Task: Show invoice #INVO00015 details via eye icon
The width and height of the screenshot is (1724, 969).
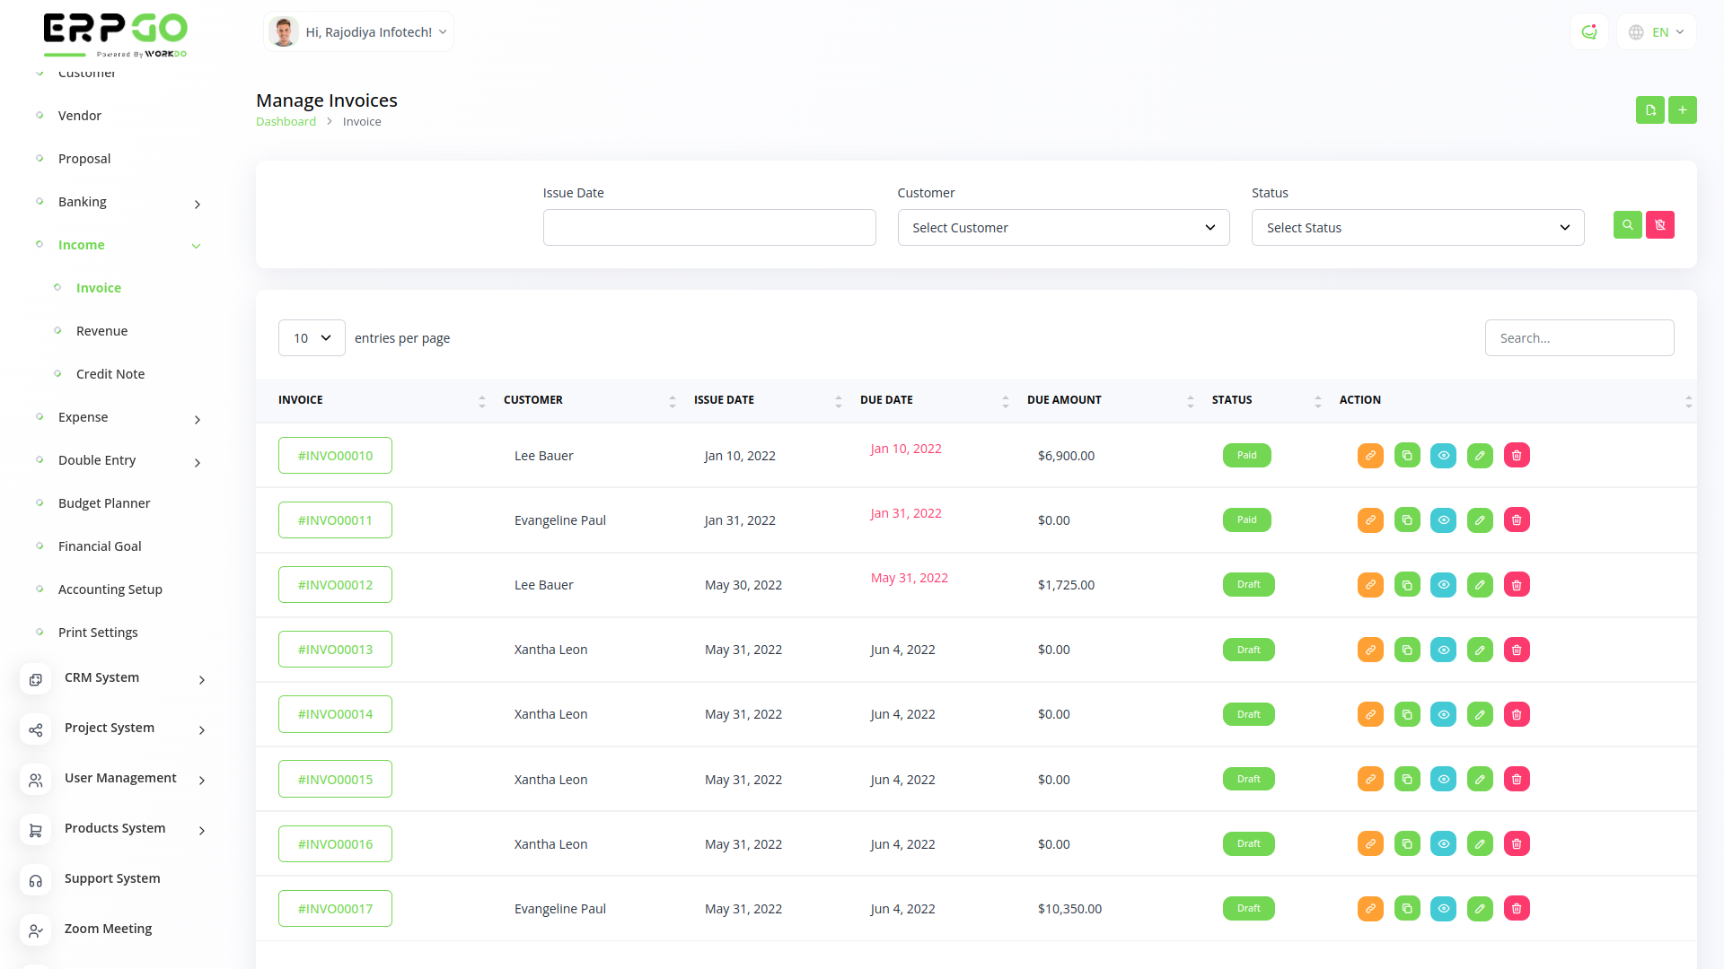Action: pos(1443,780)
